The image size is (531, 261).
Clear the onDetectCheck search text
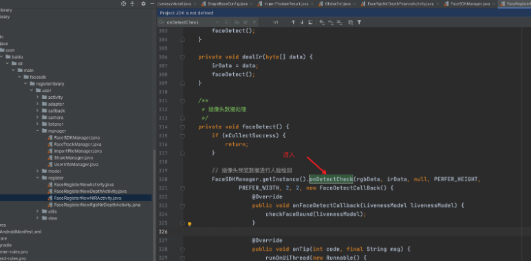pos(218,22)
